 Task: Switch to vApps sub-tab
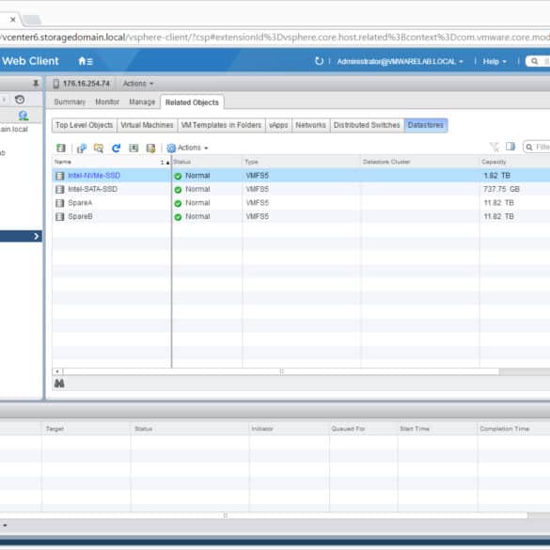(278, 125)
